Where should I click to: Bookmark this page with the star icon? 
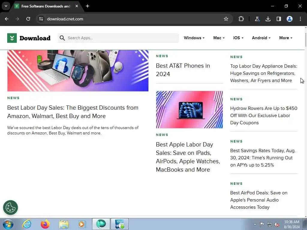coord(226,19)
